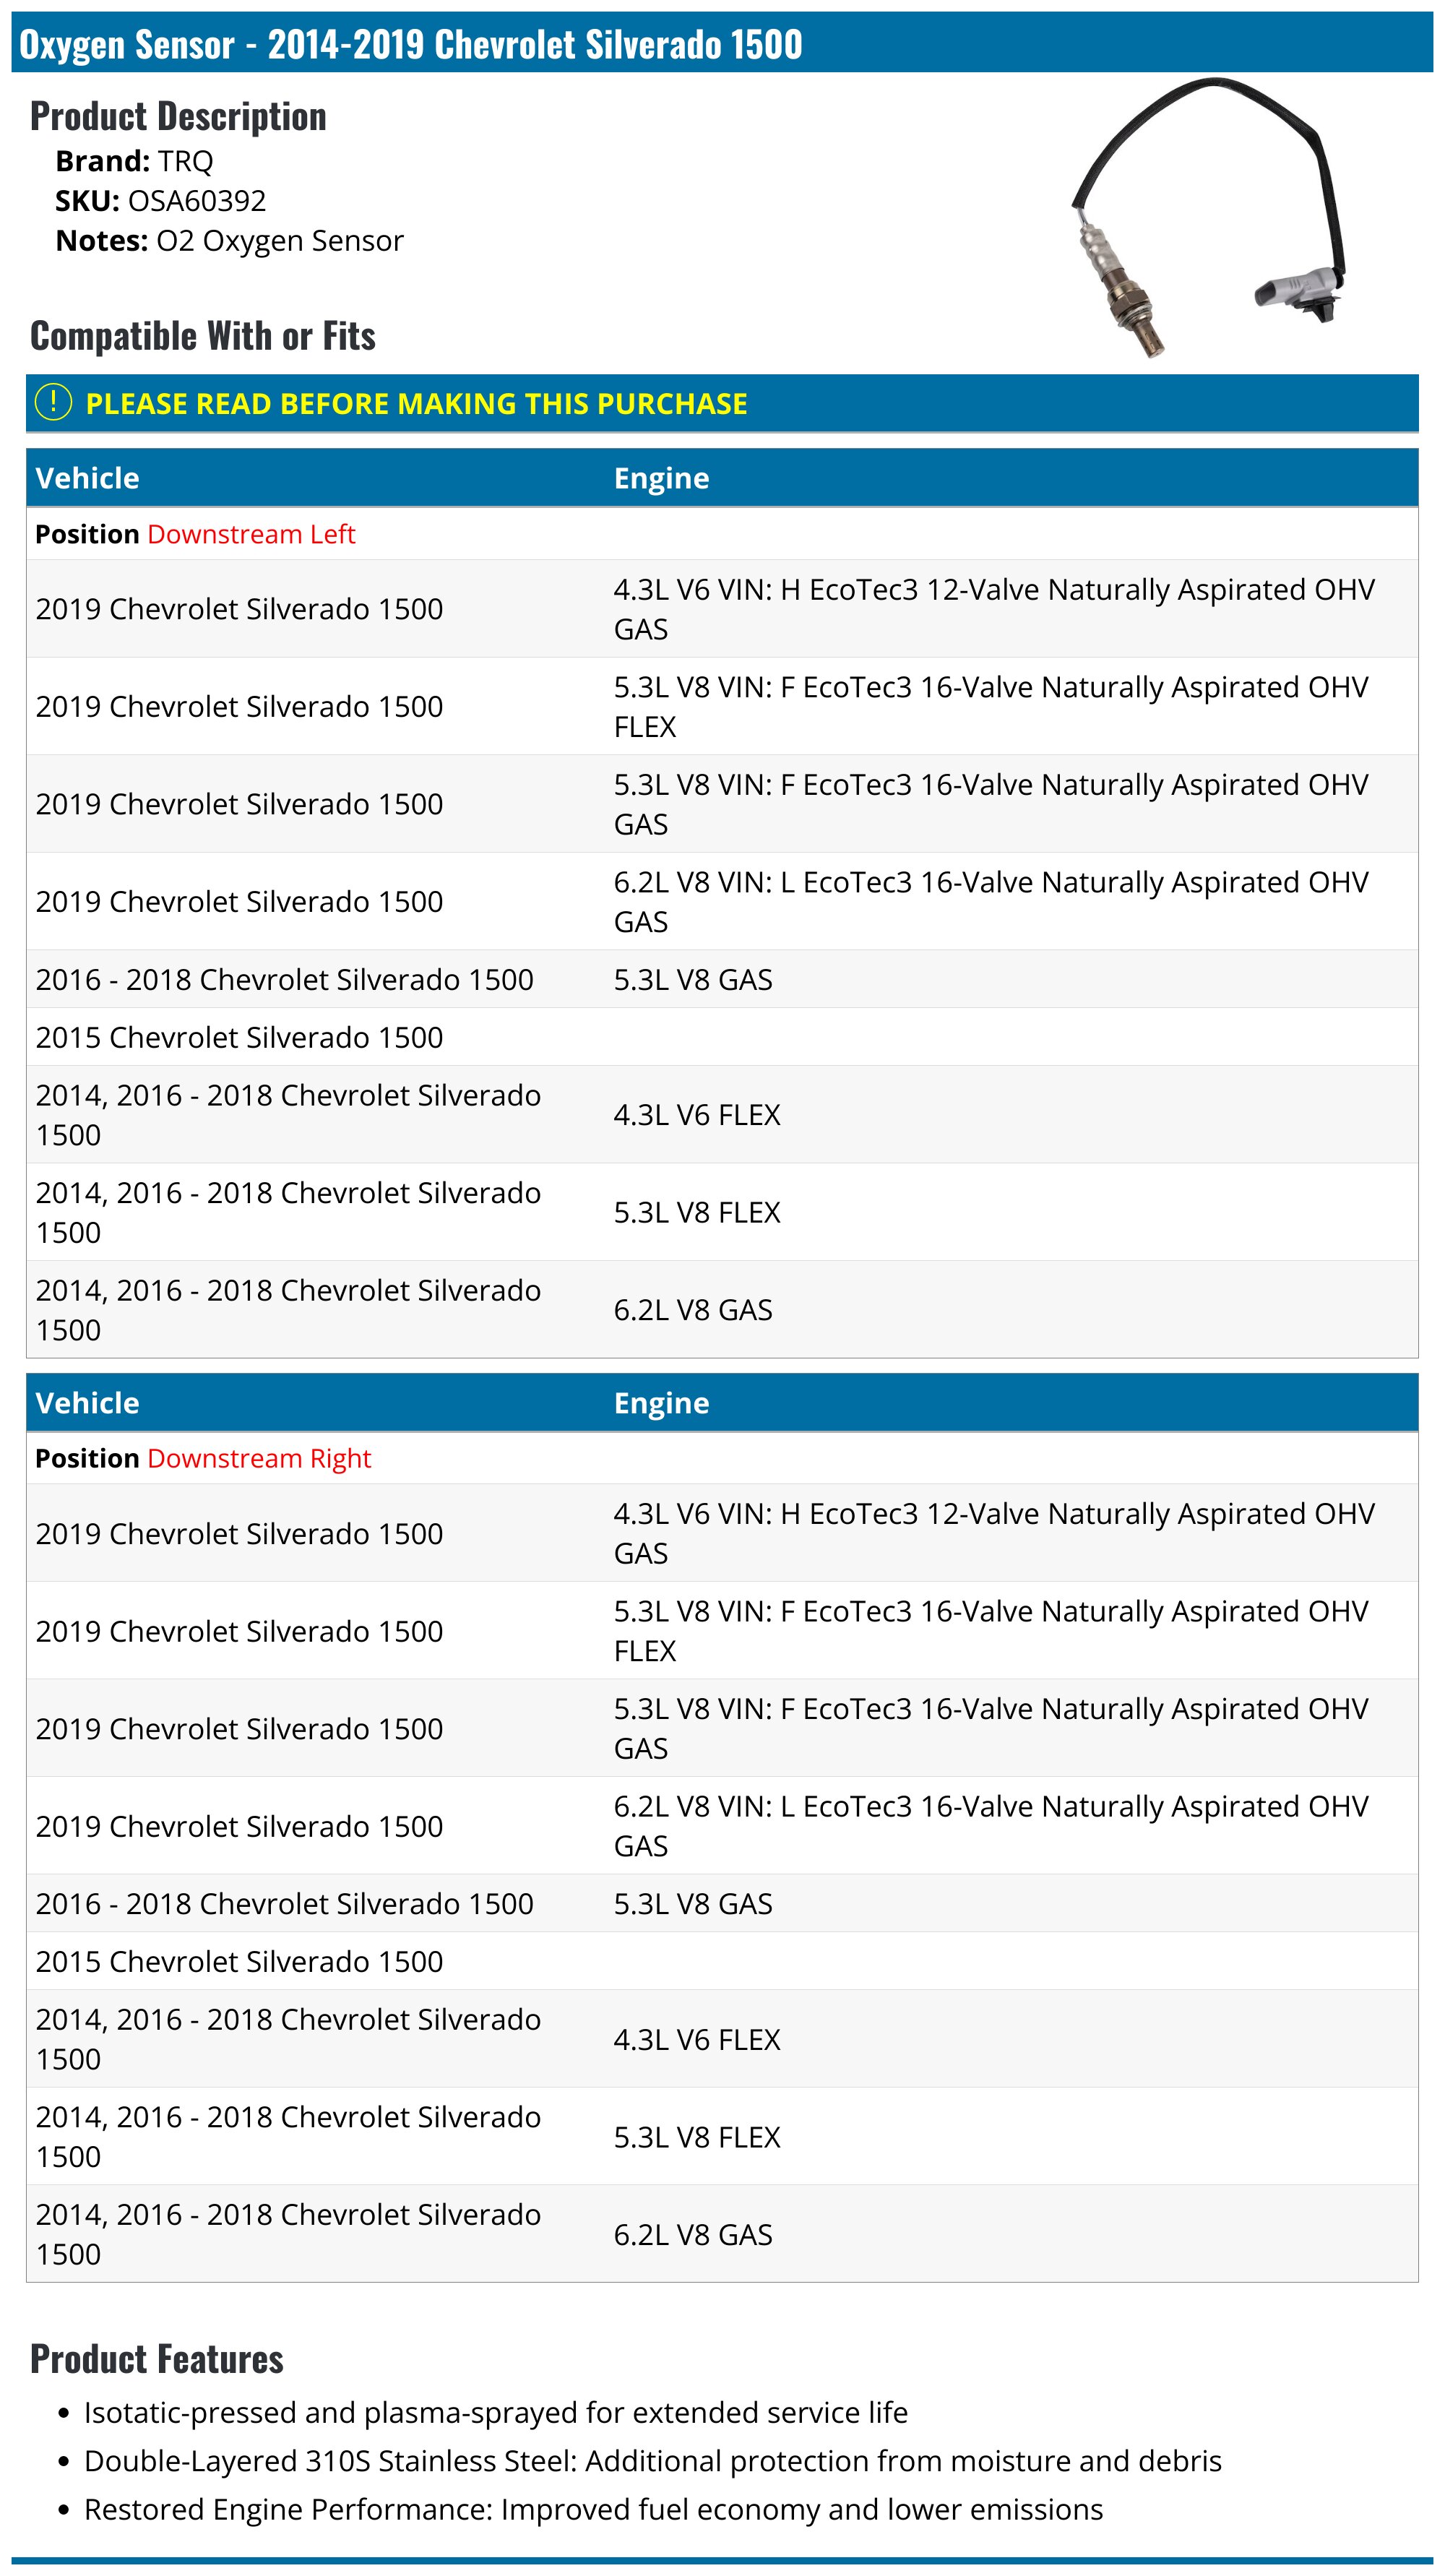The width and height of the screenshot is (1445, 2576).
Task: Click the first 2016 - 2018 Silverado 5.3L V8 GAS row
Action: pos(722,979)
